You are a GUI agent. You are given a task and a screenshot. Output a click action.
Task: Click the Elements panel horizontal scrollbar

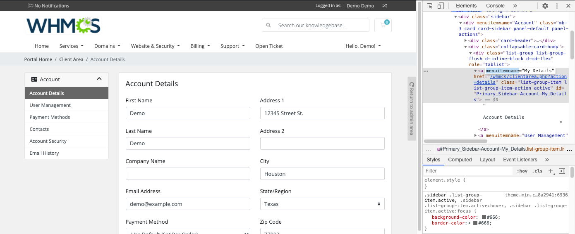point(455,141)
